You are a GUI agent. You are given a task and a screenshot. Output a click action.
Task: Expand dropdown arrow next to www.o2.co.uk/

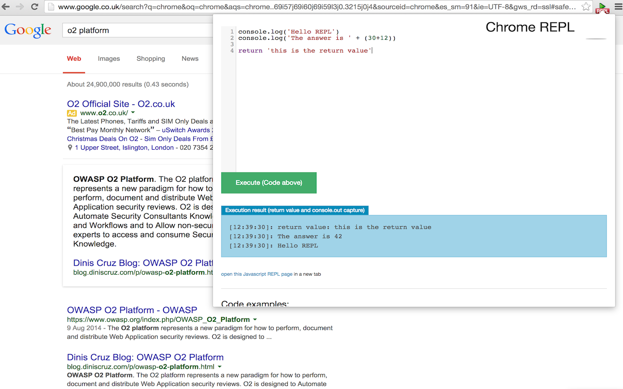click(133, 113)
